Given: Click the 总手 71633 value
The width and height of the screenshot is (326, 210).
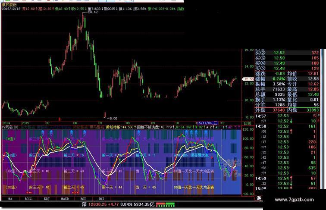Looking at the screenshot, I should point(279,89).
